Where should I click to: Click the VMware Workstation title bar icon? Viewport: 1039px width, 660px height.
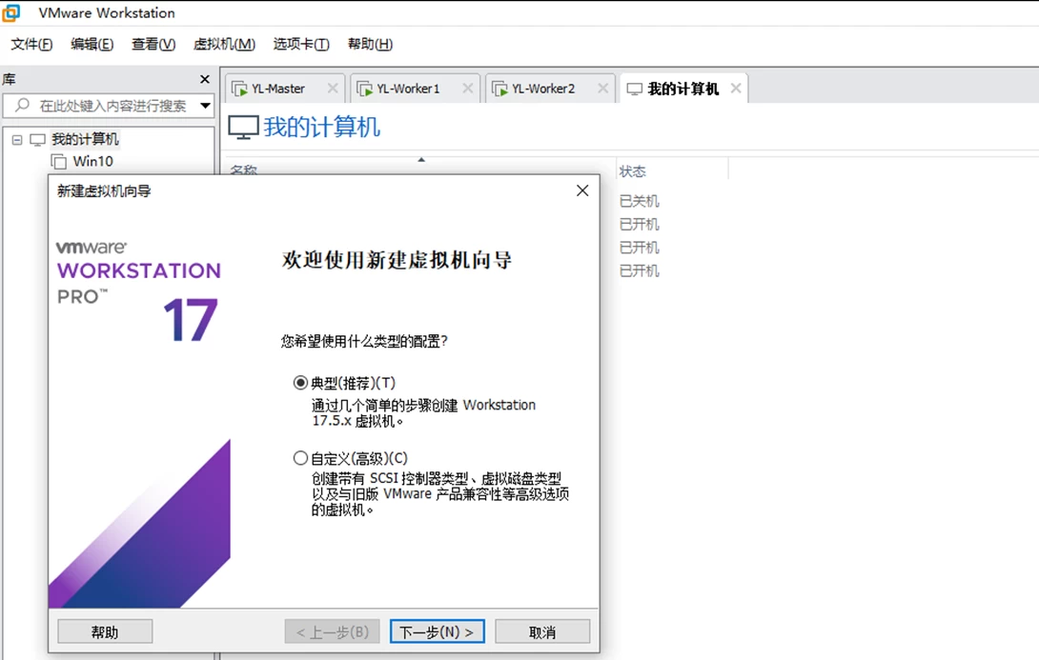click(11, 12)
